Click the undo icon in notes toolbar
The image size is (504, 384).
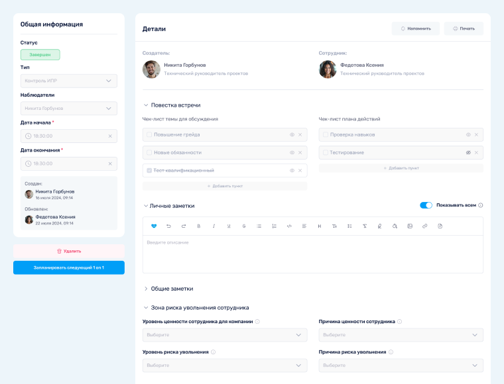point(168,226)
